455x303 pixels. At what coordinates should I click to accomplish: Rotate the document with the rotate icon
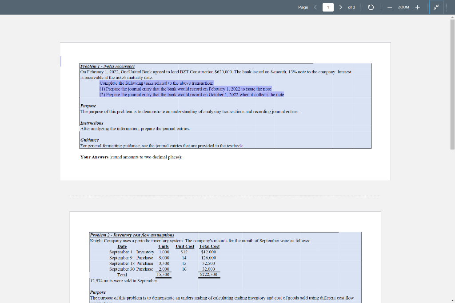pos(371,7)
